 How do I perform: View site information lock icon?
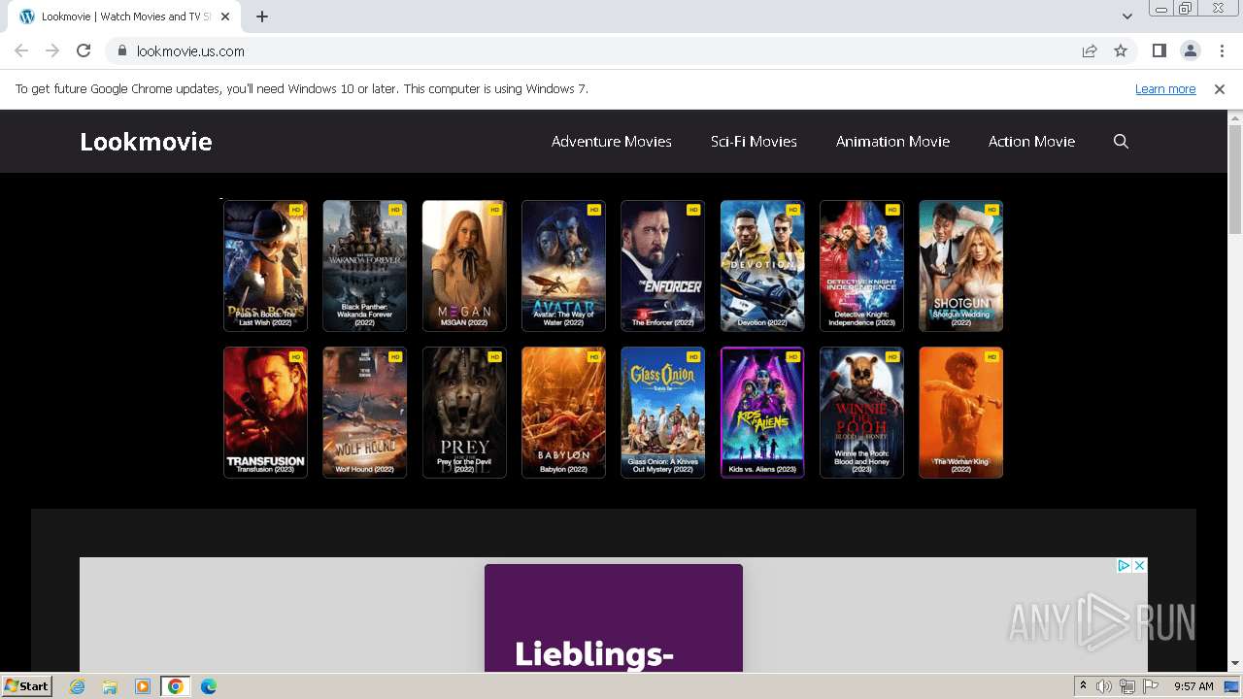click(122, 50)
